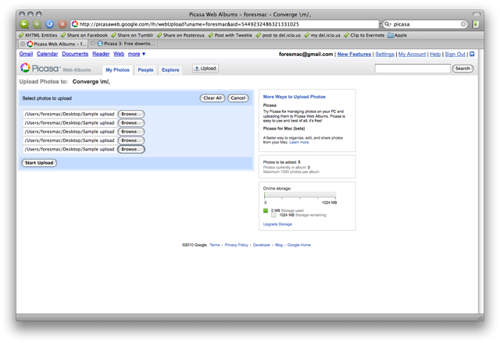
Task: Click Browse button for fifth file row
Action: 131,149
